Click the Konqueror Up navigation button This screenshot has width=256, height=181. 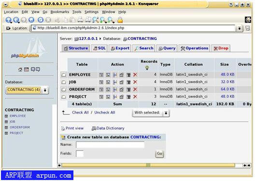click(8, 20)
